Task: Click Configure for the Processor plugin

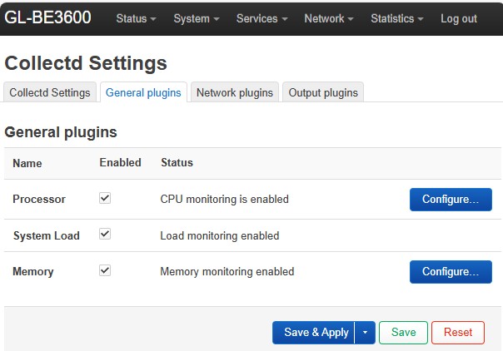Action: pyautogui.click(x=451, y=200)
